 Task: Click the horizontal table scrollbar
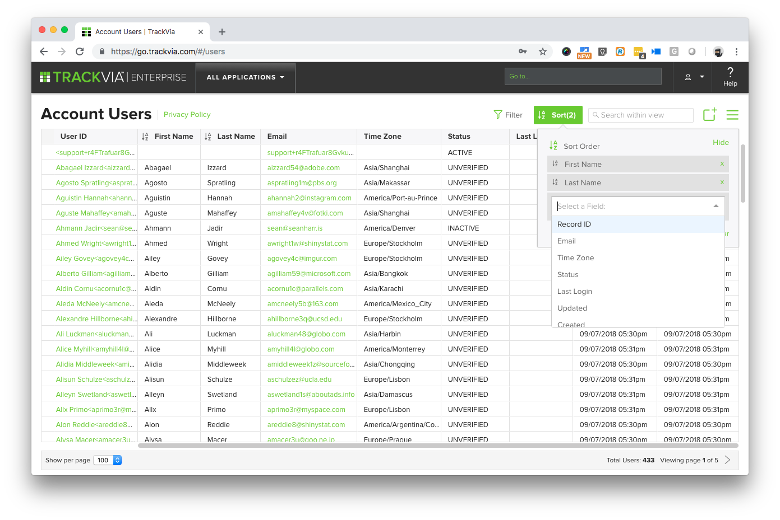(438, 446)
